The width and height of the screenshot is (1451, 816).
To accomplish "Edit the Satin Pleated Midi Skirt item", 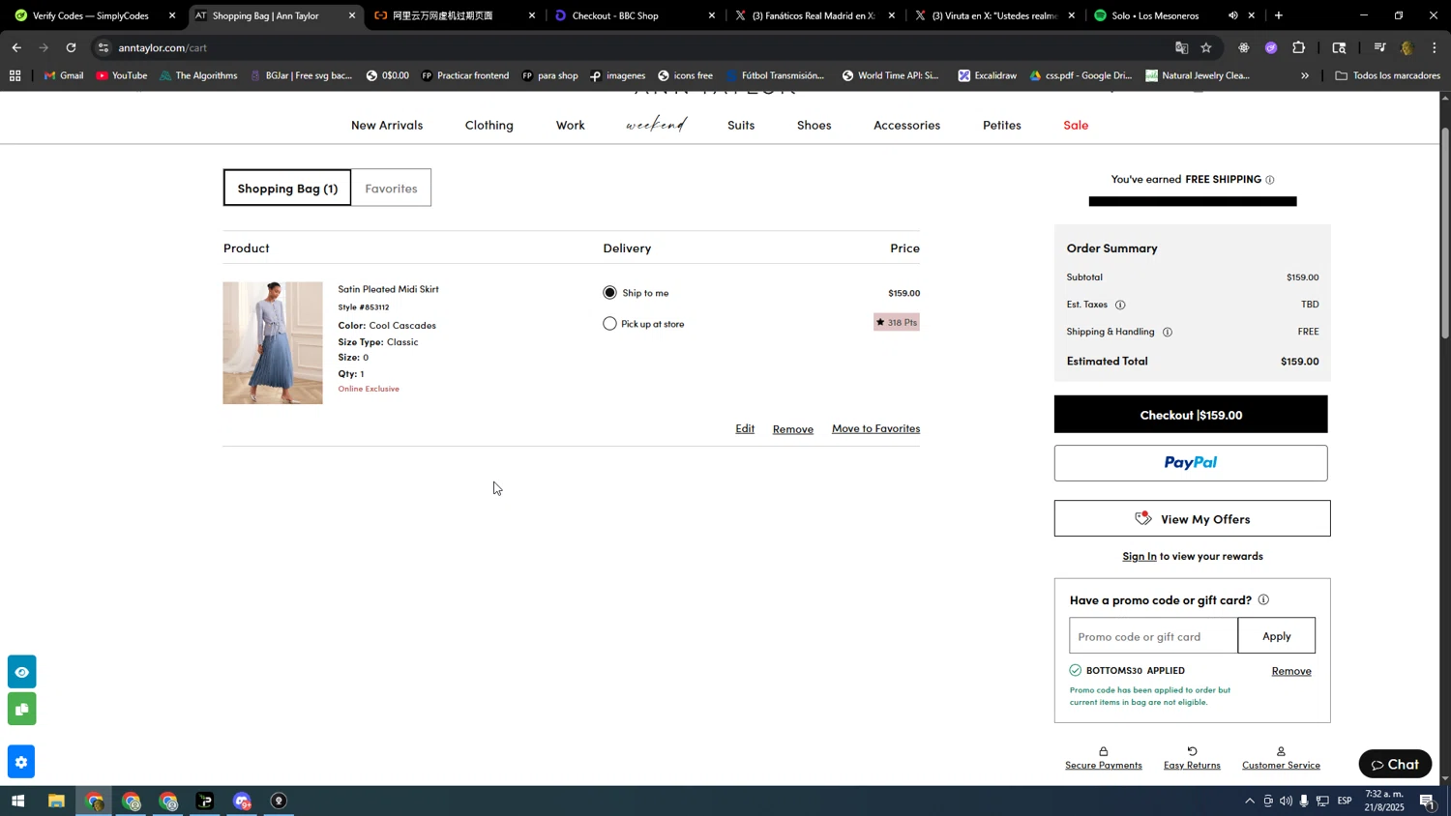I will (745, 428).
